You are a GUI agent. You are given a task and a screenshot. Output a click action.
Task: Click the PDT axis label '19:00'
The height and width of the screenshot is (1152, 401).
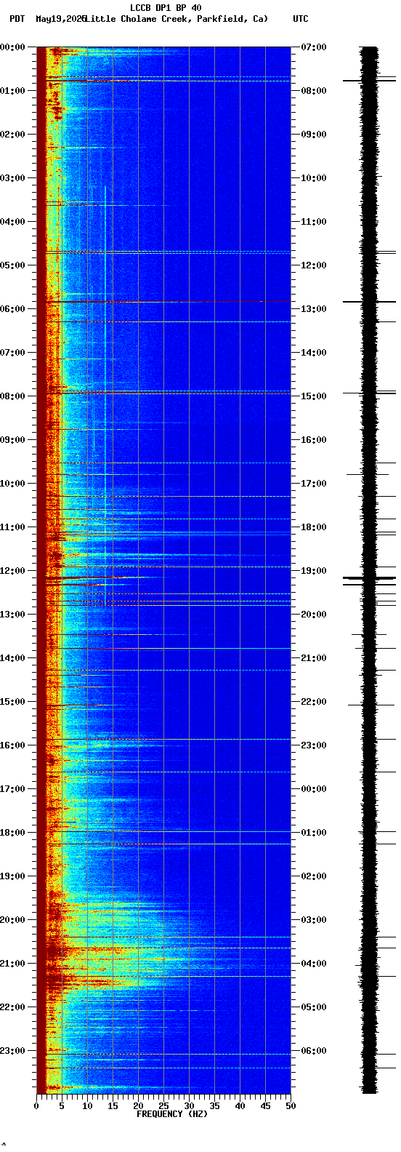(x=12, y=876)
